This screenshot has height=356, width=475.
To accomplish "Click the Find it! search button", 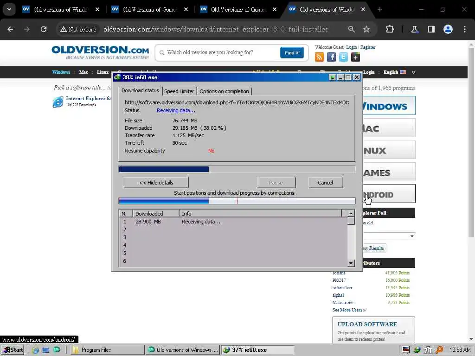I will (292, 53).
